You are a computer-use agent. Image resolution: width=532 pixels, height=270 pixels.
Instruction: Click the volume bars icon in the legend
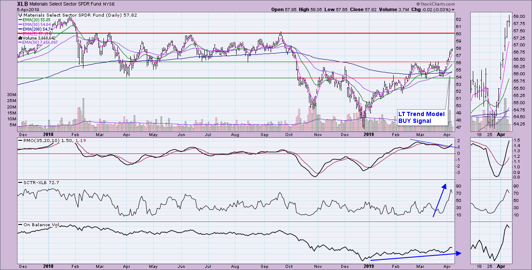(x=20, y=38)
